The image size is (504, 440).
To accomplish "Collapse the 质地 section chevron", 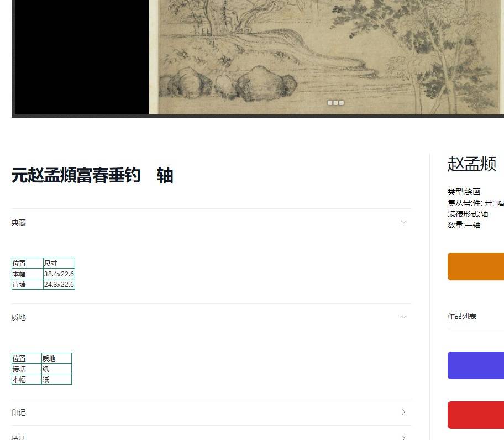I will click(404, 317).
